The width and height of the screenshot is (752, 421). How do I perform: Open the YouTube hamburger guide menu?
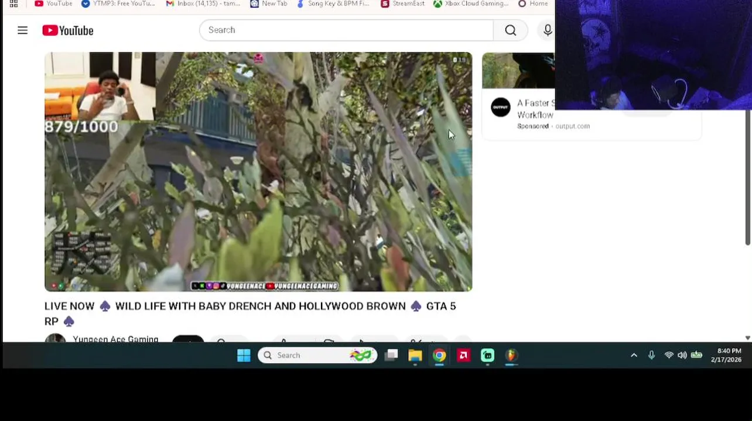coord(22,30)
